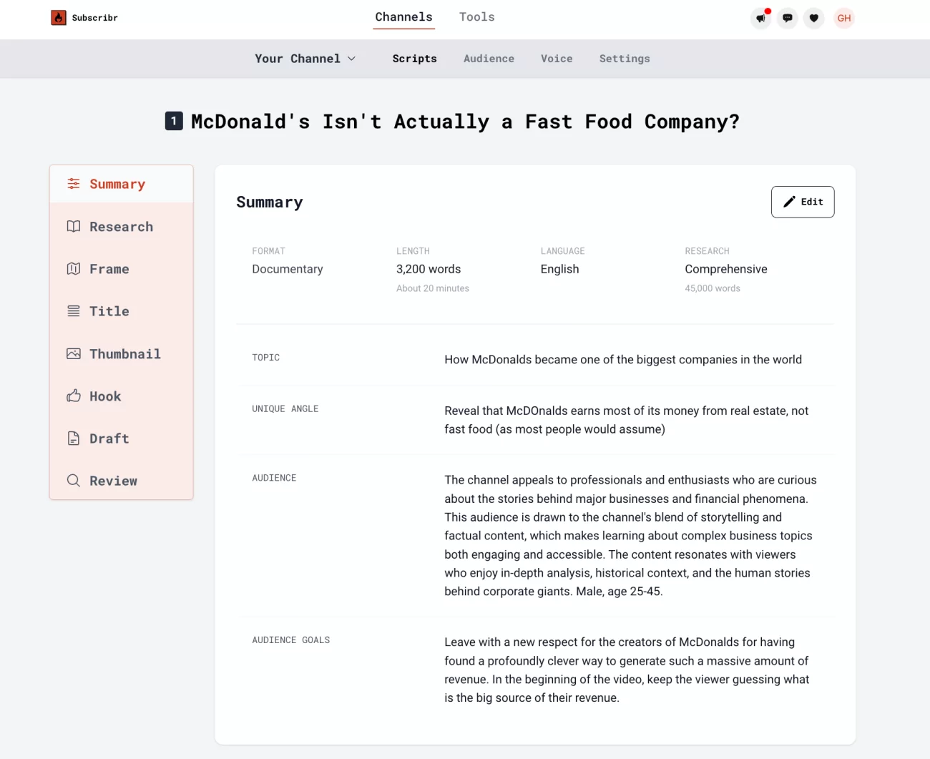The width and height of the screenshot is (930, 759).
Task: Click the Hook thumbs-up icon
Action: 74,396
